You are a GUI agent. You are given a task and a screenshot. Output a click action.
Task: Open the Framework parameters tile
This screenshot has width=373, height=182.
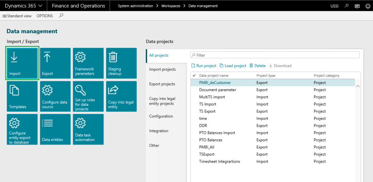[x=88, y=63]
